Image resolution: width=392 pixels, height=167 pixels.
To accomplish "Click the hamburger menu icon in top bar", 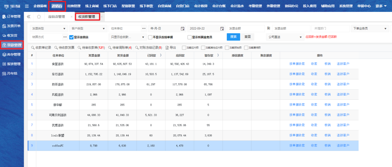I will point(27,6).
